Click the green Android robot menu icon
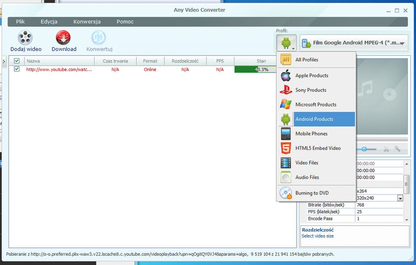This screenshot has width=416, height=265. (286, 119)
